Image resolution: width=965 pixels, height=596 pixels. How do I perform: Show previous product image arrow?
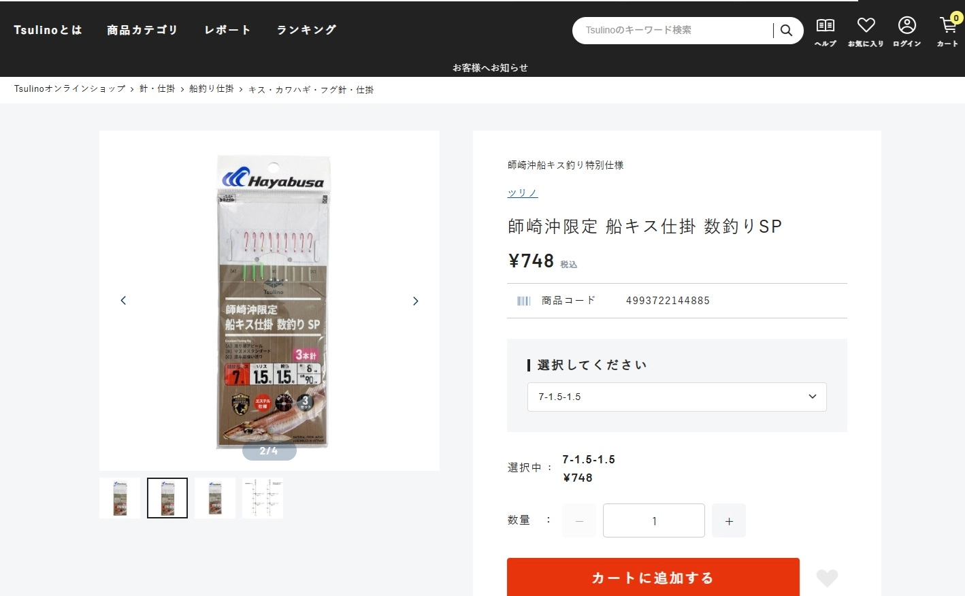tap(123, 300)
